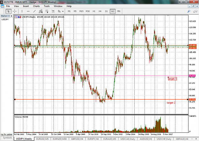
Task: Click the 123.625 price scale label
Action: click(x=193, y=21)
